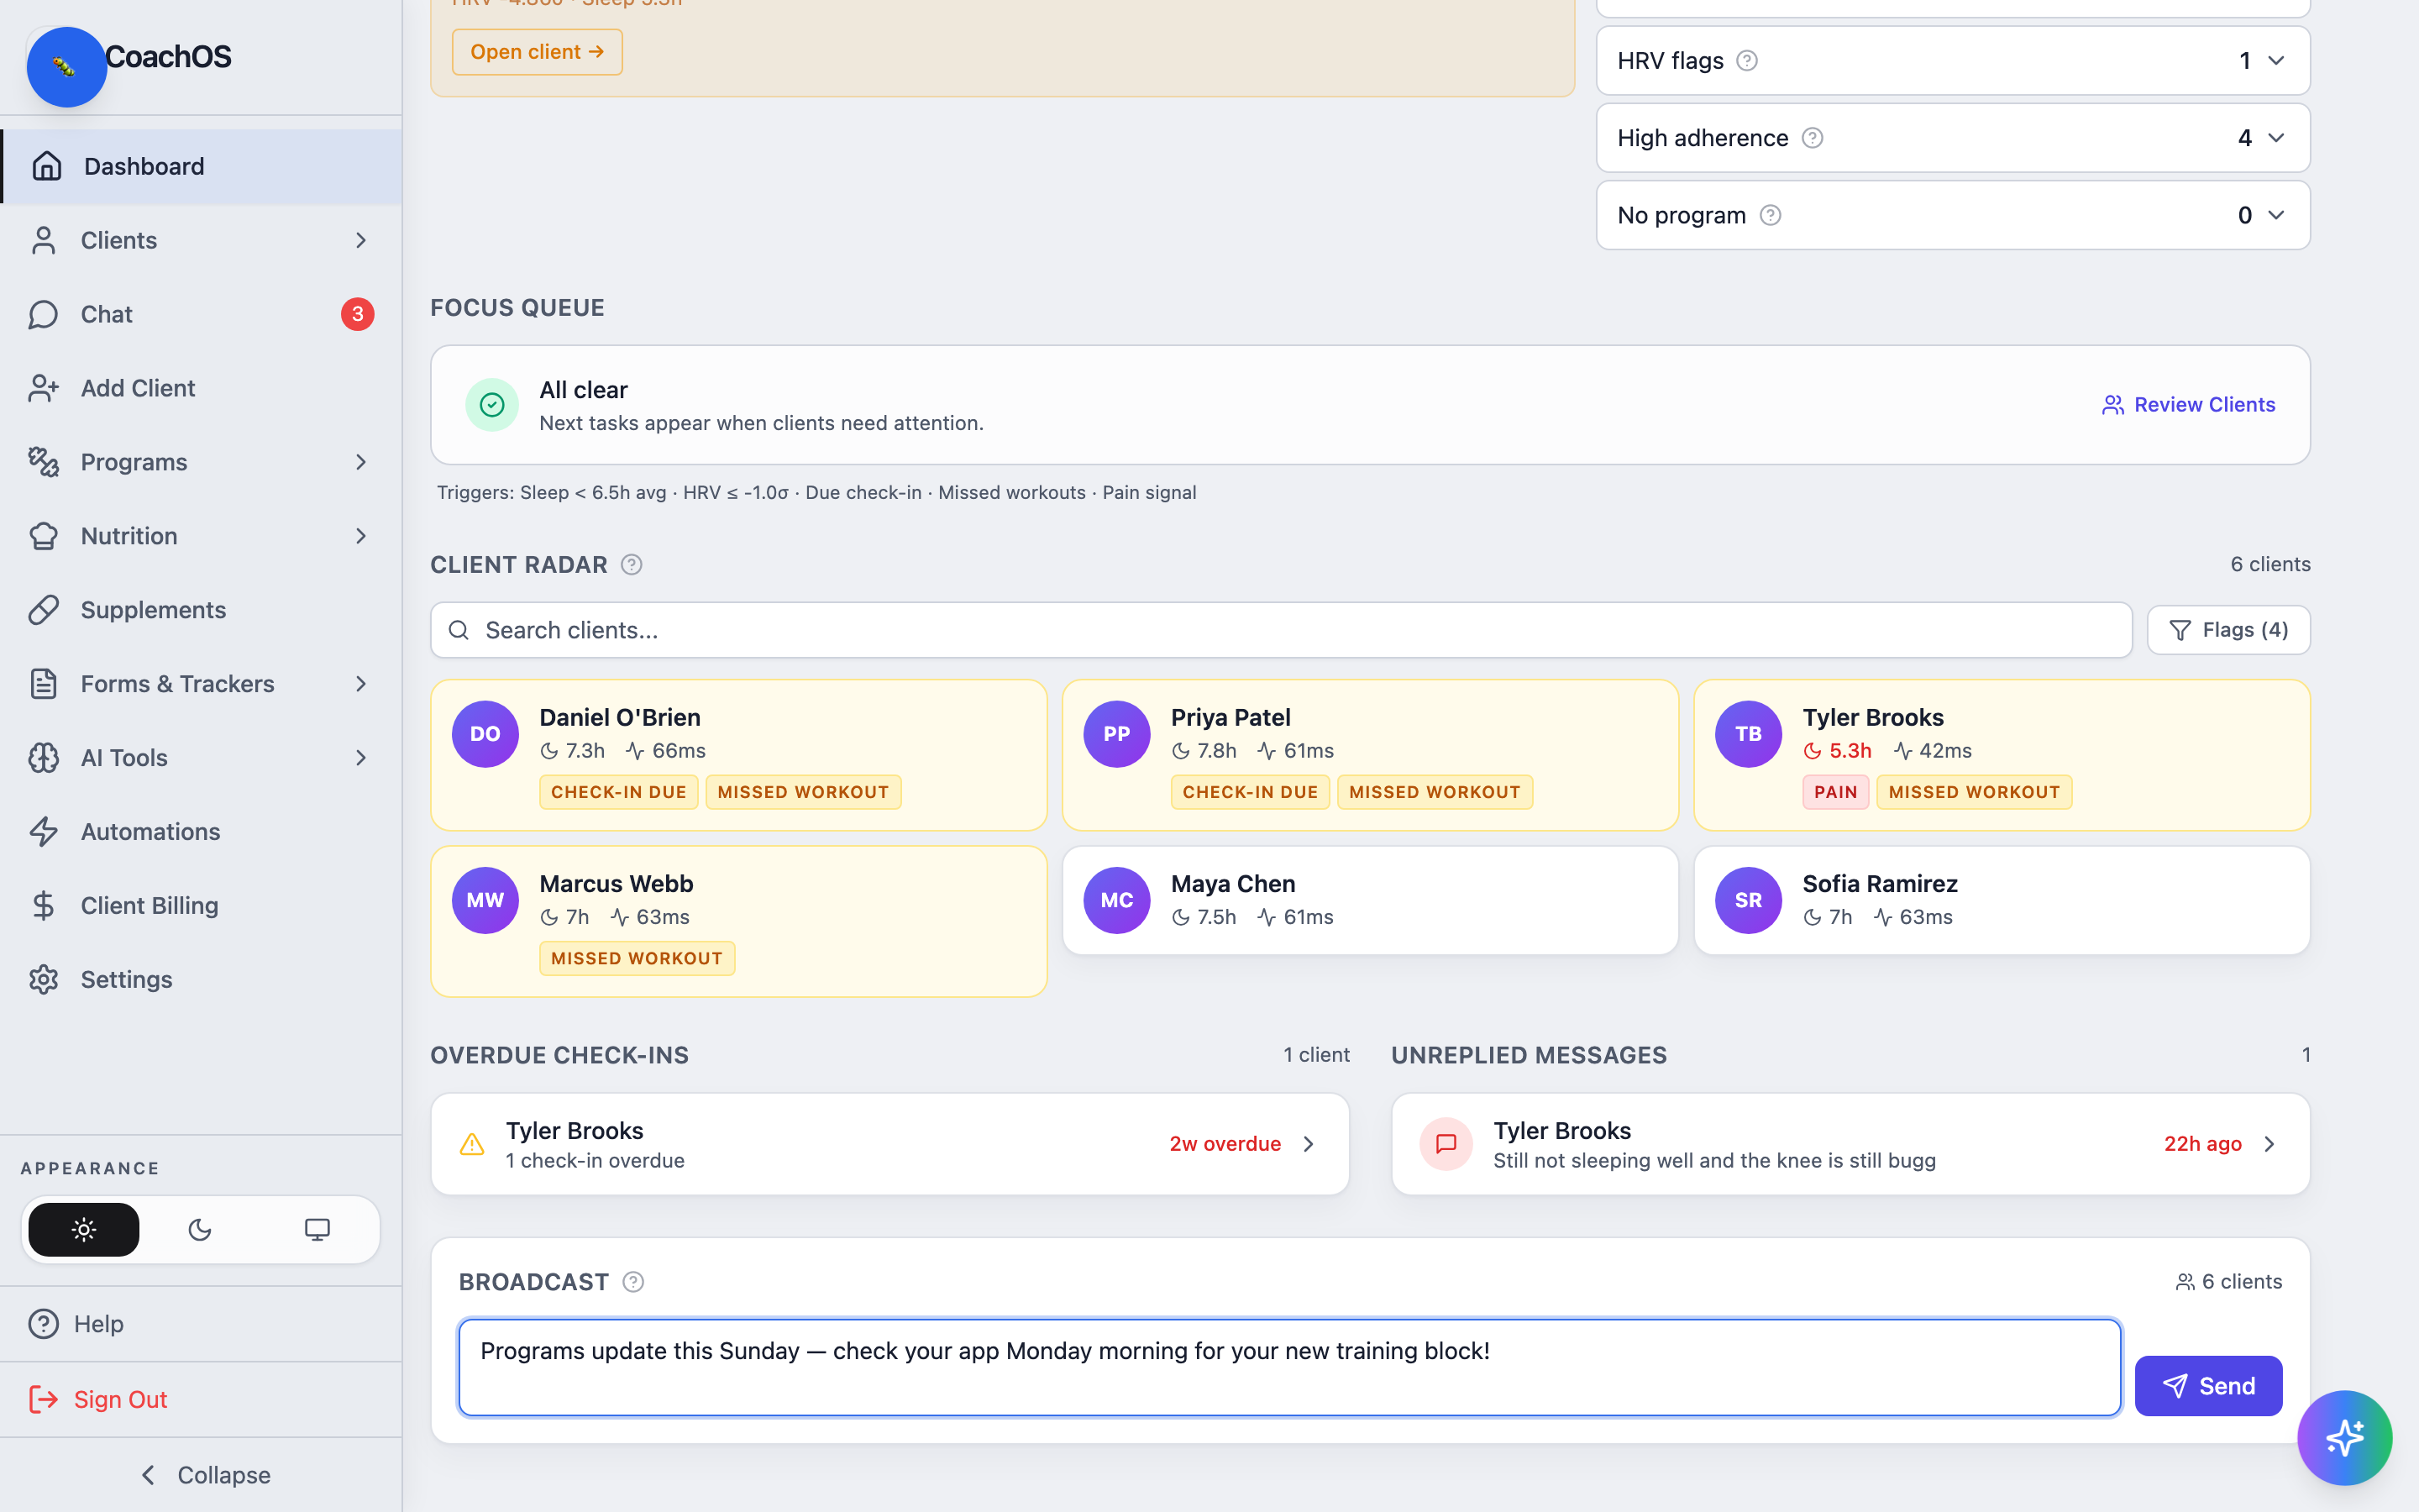Screen dimensions: 2419x1512
Task: Open Tyler Brooks overdue check-in row
Action: click(889, 1144)
